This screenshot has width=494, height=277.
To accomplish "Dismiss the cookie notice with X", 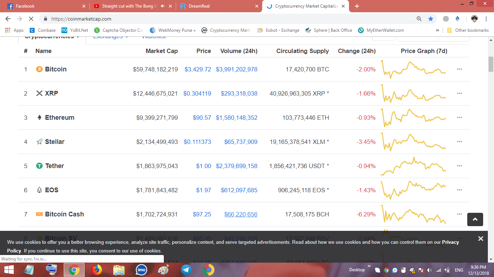I will [x=481, y=238].
